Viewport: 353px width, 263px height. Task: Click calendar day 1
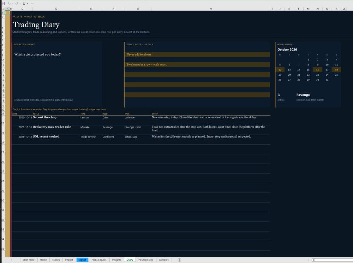click(x=308, y=60)
